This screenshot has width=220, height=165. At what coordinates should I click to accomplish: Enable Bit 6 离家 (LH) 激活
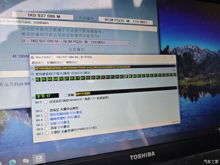coord(47,128)
